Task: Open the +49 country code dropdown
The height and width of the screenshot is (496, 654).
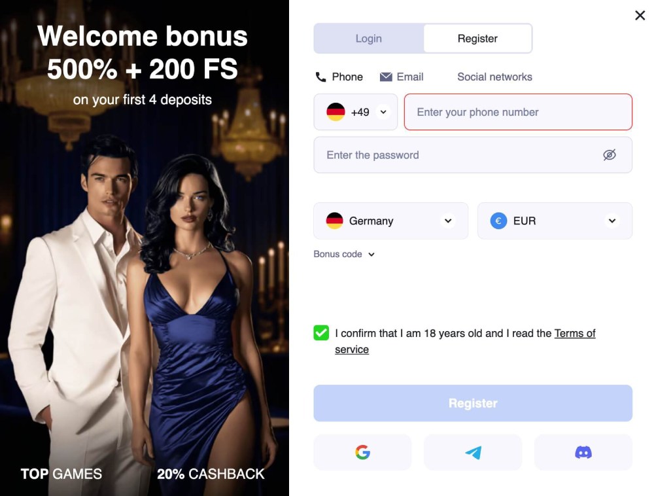Action: [356, 112]
